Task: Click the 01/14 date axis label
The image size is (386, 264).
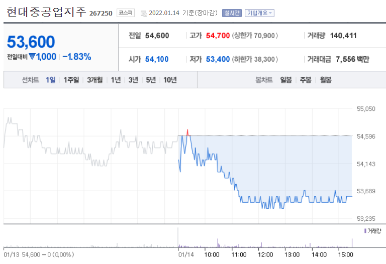Action: 186,254
